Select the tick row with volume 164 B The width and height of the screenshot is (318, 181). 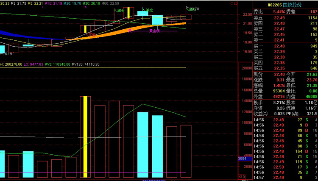(285, 151)
